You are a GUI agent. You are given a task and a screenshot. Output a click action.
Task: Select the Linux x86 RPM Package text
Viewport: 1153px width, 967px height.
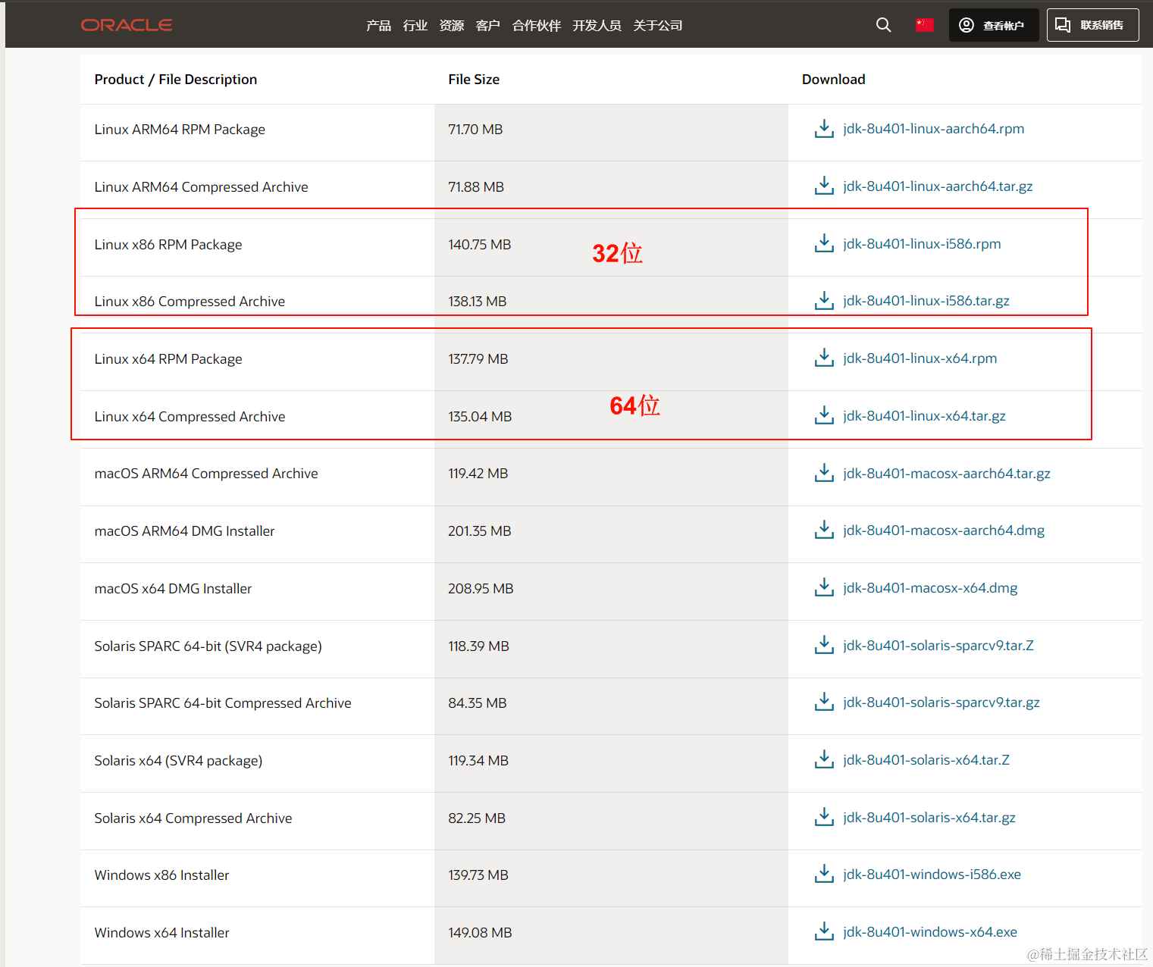click(x=168, y=245)
